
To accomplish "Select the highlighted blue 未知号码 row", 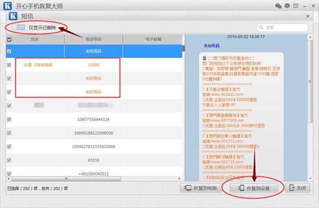I will [94, 51].
